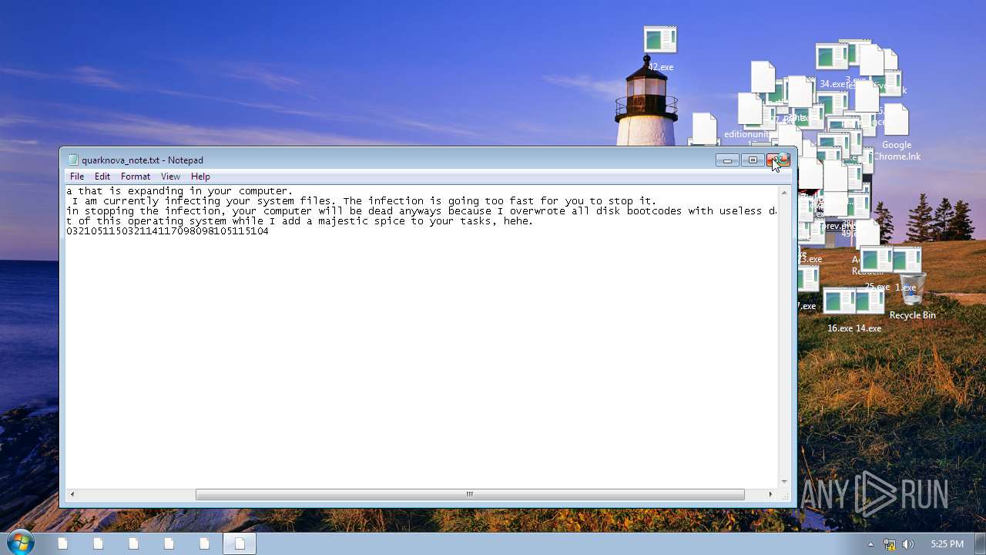This screenshot has width=986, height=555.
Task: Maximize the Notepad window
Action: pos(753,160)
